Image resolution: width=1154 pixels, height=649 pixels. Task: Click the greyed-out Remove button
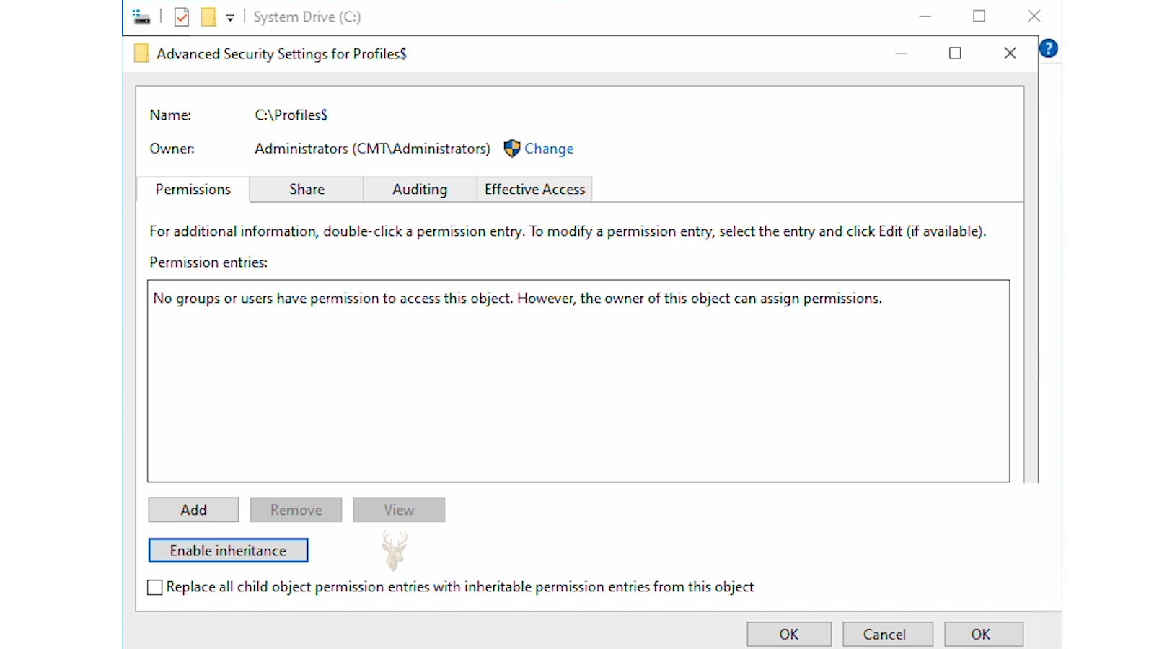(x=296, y=510)
